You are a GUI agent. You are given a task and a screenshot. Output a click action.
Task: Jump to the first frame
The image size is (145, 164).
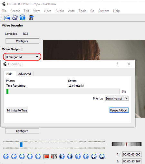(78, 157)
